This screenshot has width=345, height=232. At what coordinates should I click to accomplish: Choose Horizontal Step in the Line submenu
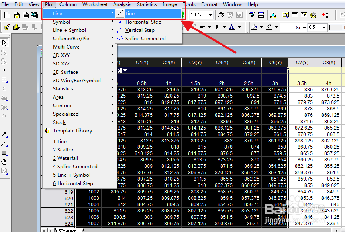(x=149, y=22)
